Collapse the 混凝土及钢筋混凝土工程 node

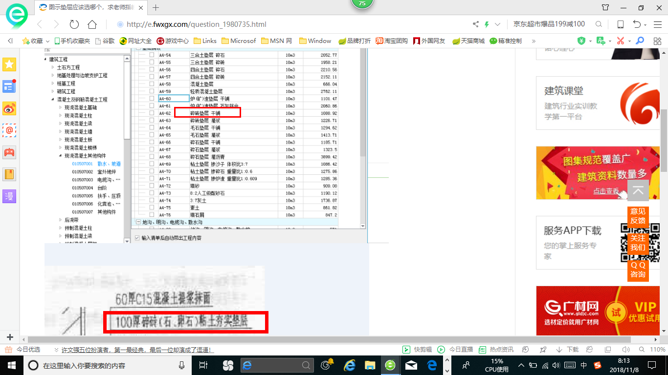click(x=53, y=100)
